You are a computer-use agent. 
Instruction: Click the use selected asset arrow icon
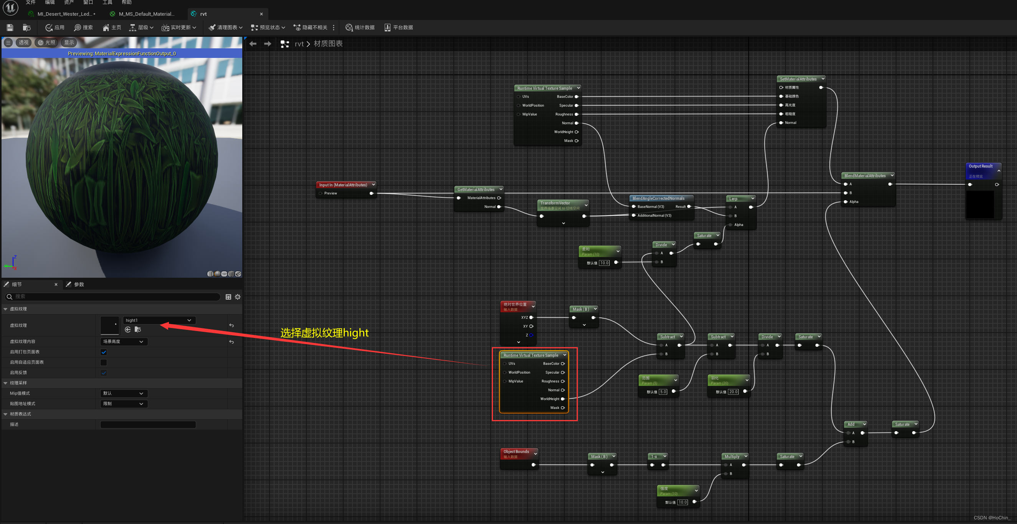[x=127, y=330]
